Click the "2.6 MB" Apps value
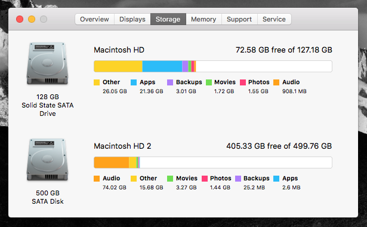367x227 pixels. (x=291, y=188)
